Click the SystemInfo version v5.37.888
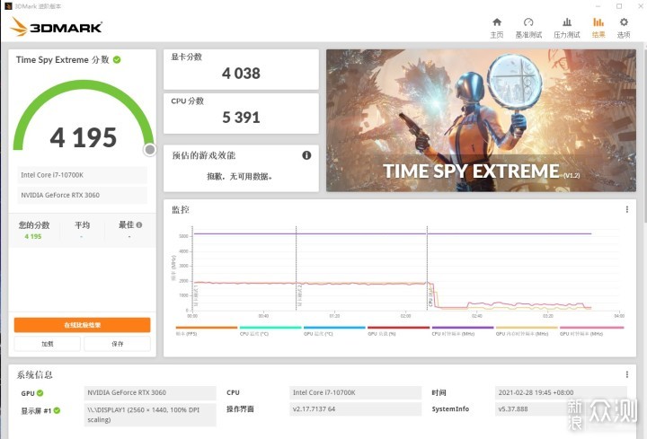 tap(561, 408)
